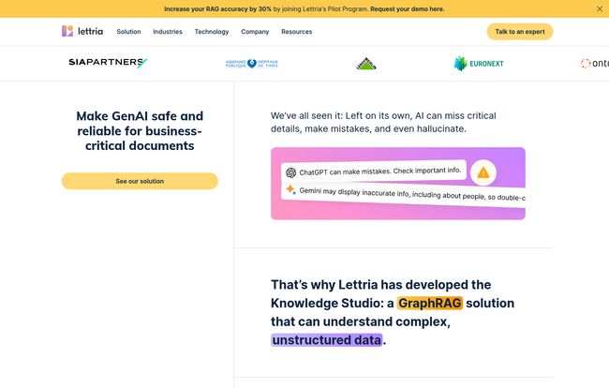609x388 pixels.
Task: Click the Talk to an expert button
Action: [520, 32]
